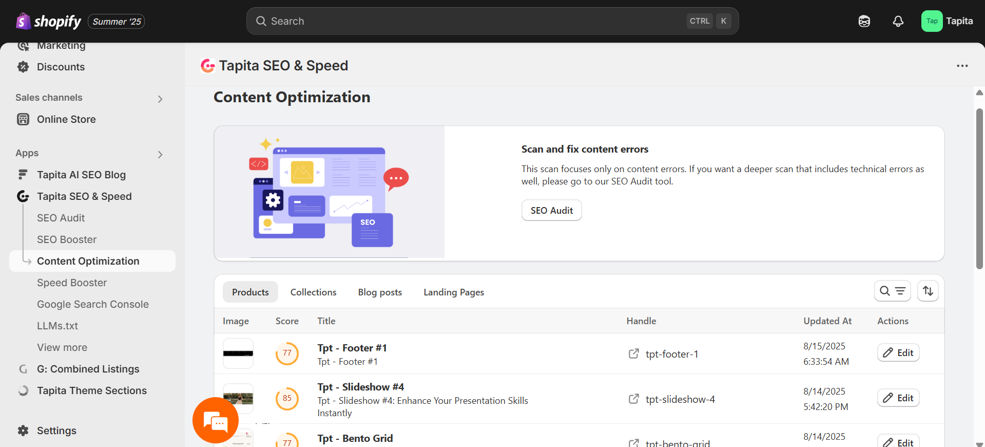Image resolution: width=985 pixels, height=447 pixels.
Task: Click the Settings sidebar label
Action: 56,431
